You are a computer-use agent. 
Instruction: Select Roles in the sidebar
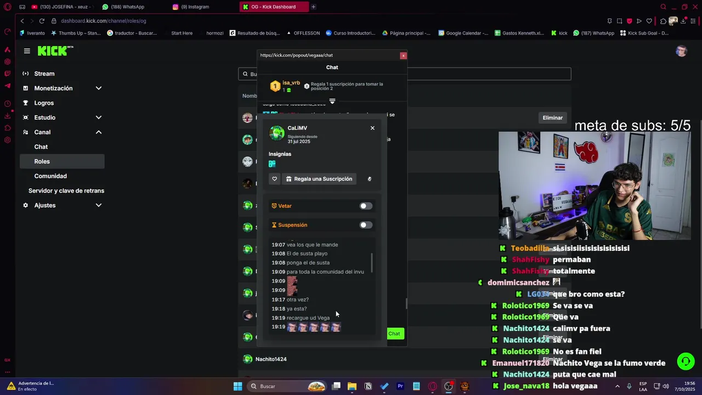click(62, 161)
